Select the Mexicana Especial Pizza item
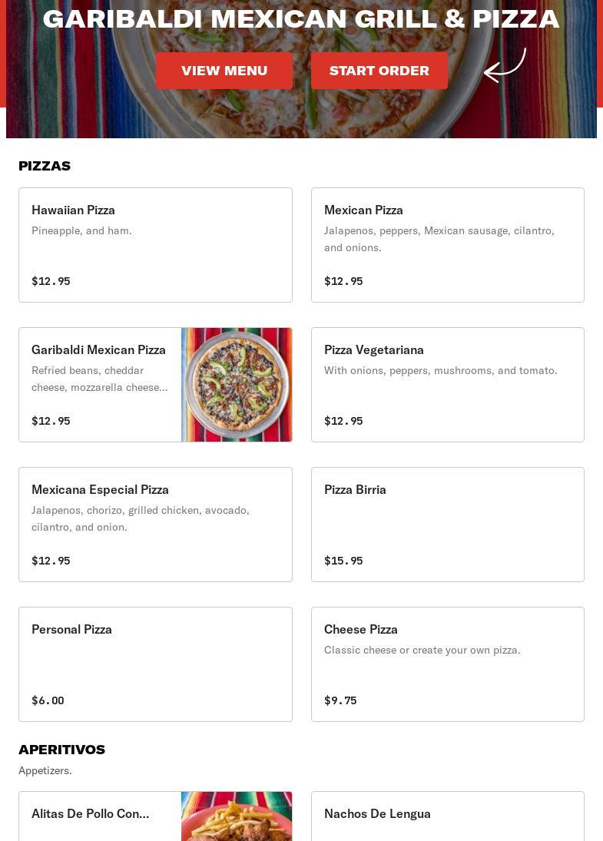Image resolution: width=603 pixels, height=841 pixels. [x=155, y=525]
